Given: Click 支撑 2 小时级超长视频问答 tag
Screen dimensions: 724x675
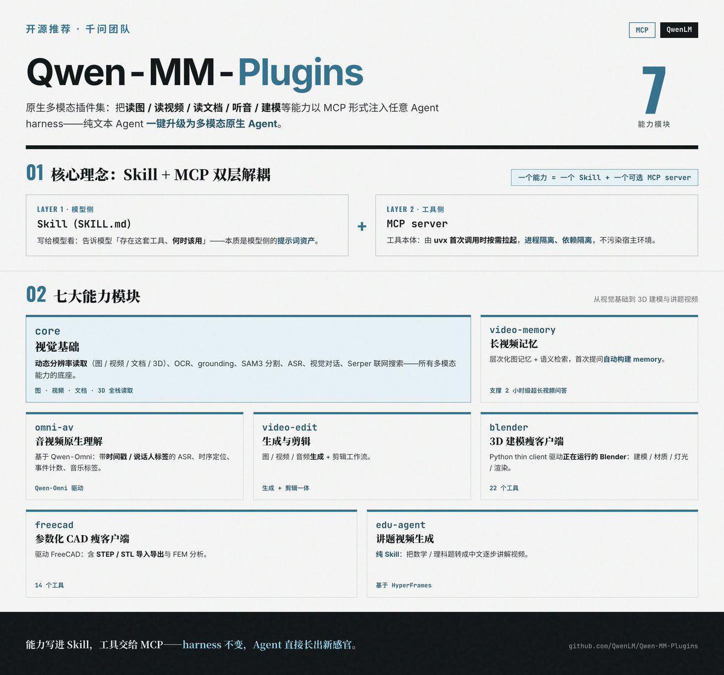Looking at the screenshot, I should pos(528,390).
